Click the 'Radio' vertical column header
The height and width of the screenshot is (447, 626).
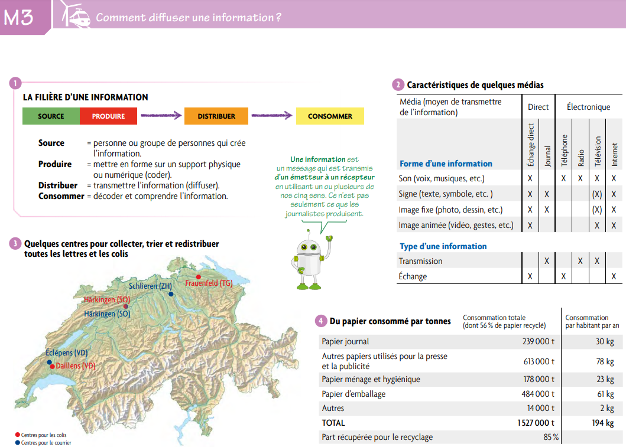[580, 158]
